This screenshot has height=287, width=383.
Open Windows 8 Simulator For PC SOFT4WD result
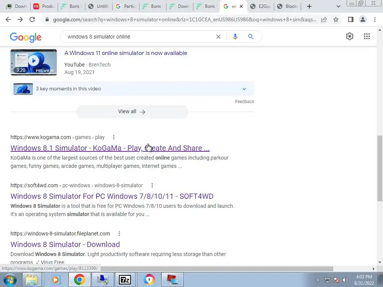[112, 196]
